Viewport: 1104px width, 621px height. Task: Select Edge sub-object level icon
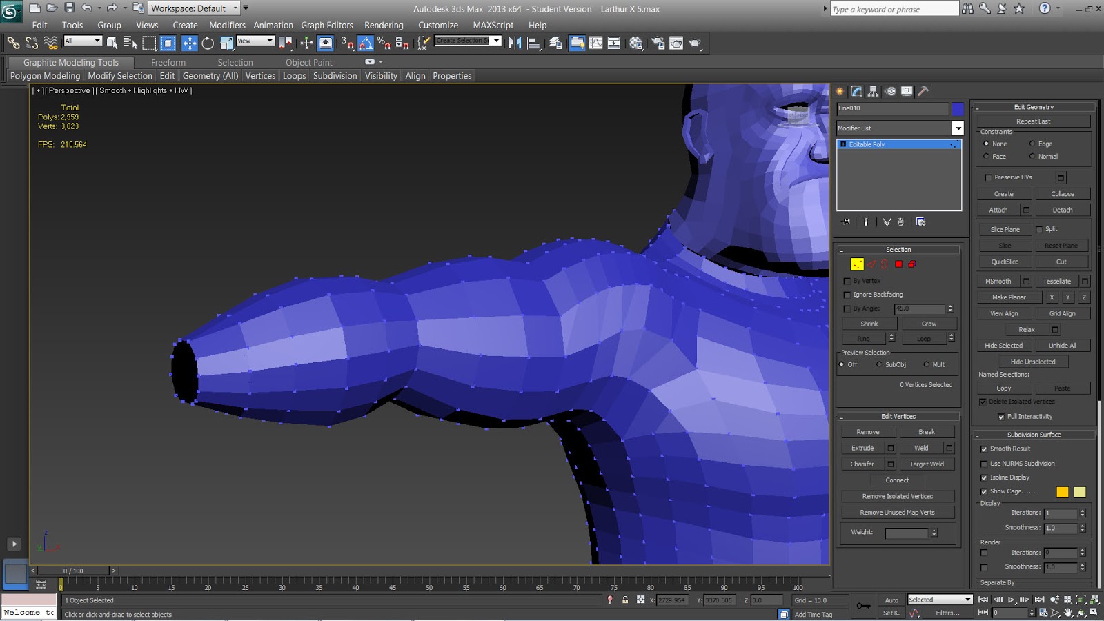[871, 264]
